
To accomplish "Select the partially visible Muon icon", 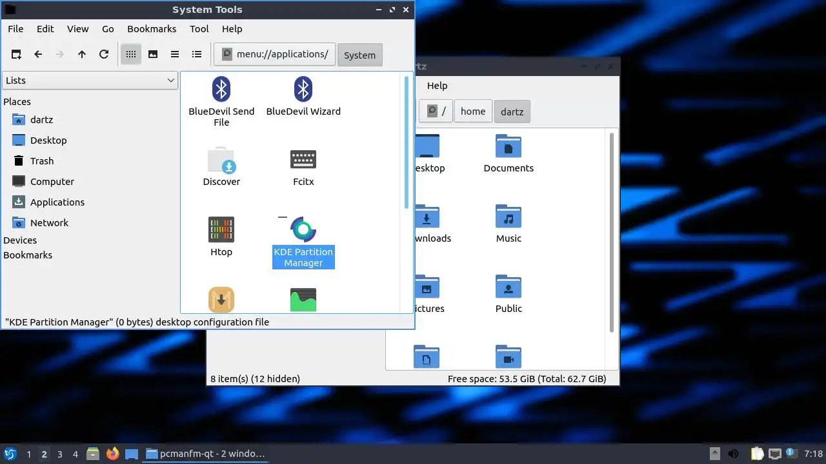I will click(221, 300).
